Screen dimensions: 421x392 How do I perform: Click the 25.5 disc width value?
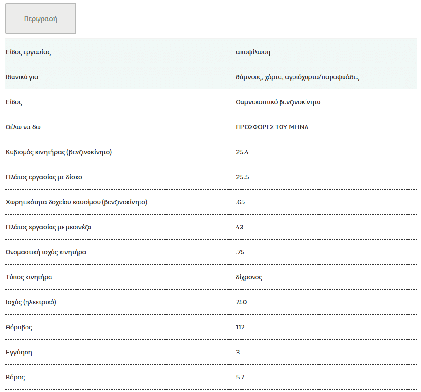pos(242,177)
